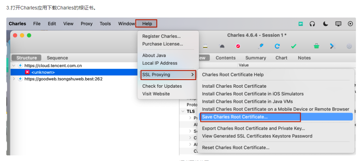
Task: Select About Java menu entry
Action: click(x=154, y=55)
